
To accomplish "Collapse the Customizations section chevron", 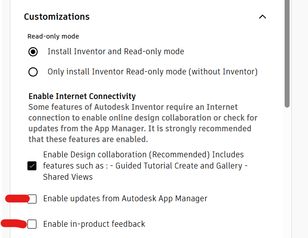I will (263, 17).
